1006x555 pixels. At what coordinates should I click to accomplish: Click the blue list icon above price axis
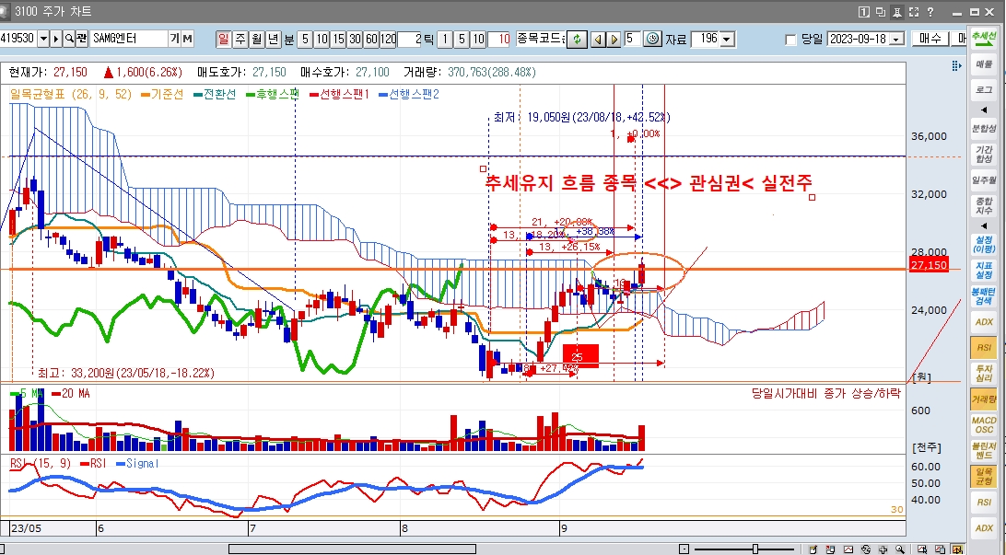[956, 66]
